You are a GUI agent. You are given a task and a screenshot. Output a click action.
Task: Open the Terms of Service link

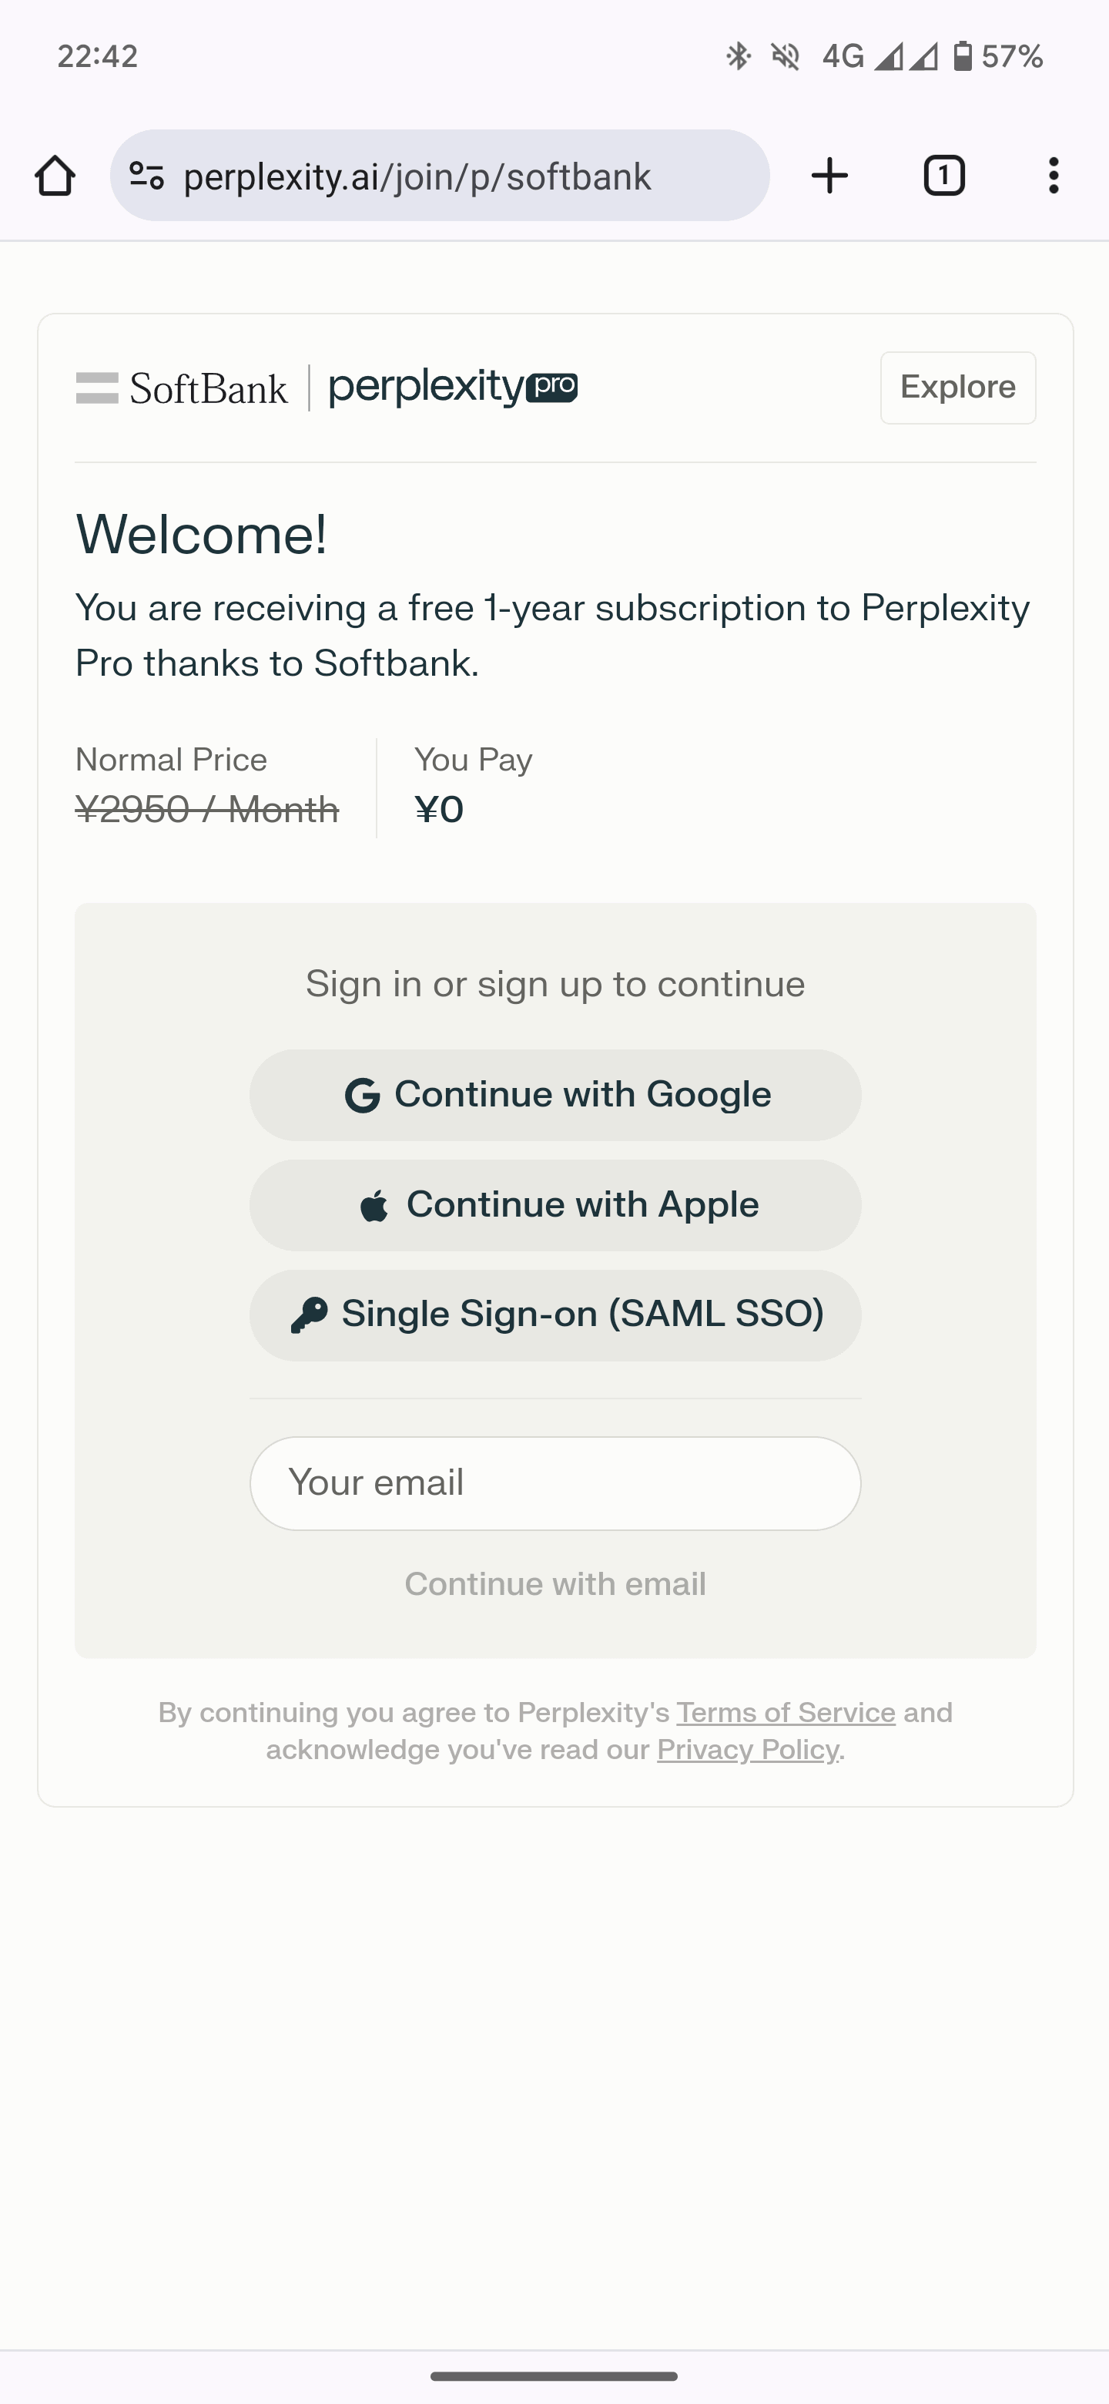tap(786, 1713)
